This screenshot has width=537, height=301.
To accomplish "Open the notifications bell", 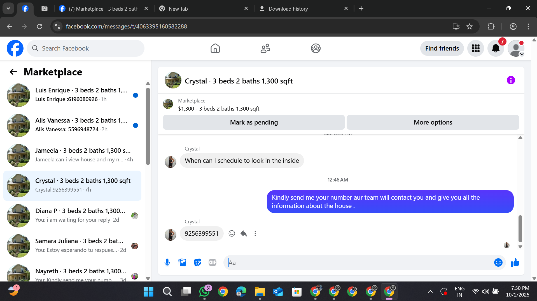I will coord(496,48).
